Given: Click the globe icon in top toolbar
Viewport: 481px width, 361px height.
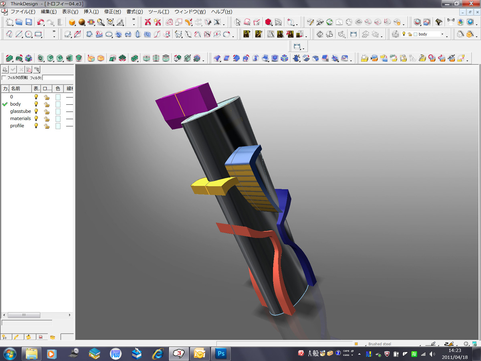Looking at the screenshot, I should 330,22.
